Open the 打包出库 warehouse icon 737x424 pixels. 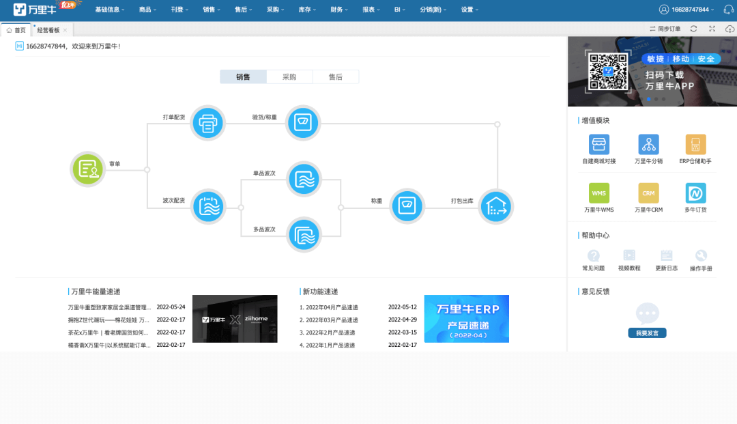tap(496, 206)
